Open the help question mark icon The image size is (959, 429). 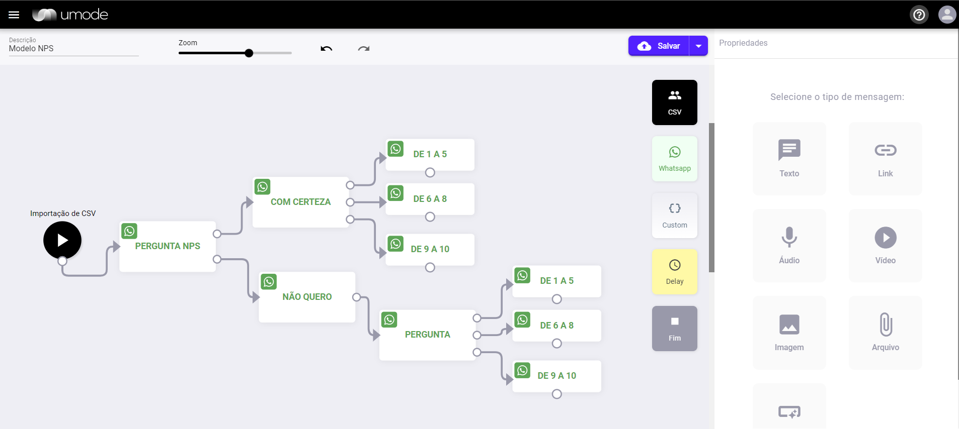tap(919, 15)
